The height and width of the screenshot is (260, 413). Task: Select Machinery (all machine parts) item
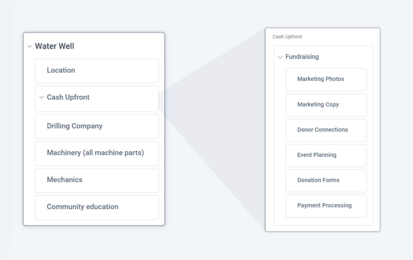coord(97,153)
